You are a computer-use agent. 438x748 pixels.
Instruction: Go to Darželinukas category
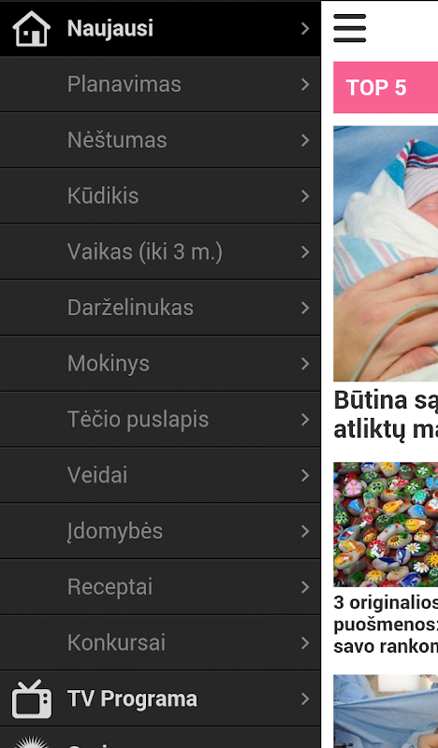pos(160,308)
